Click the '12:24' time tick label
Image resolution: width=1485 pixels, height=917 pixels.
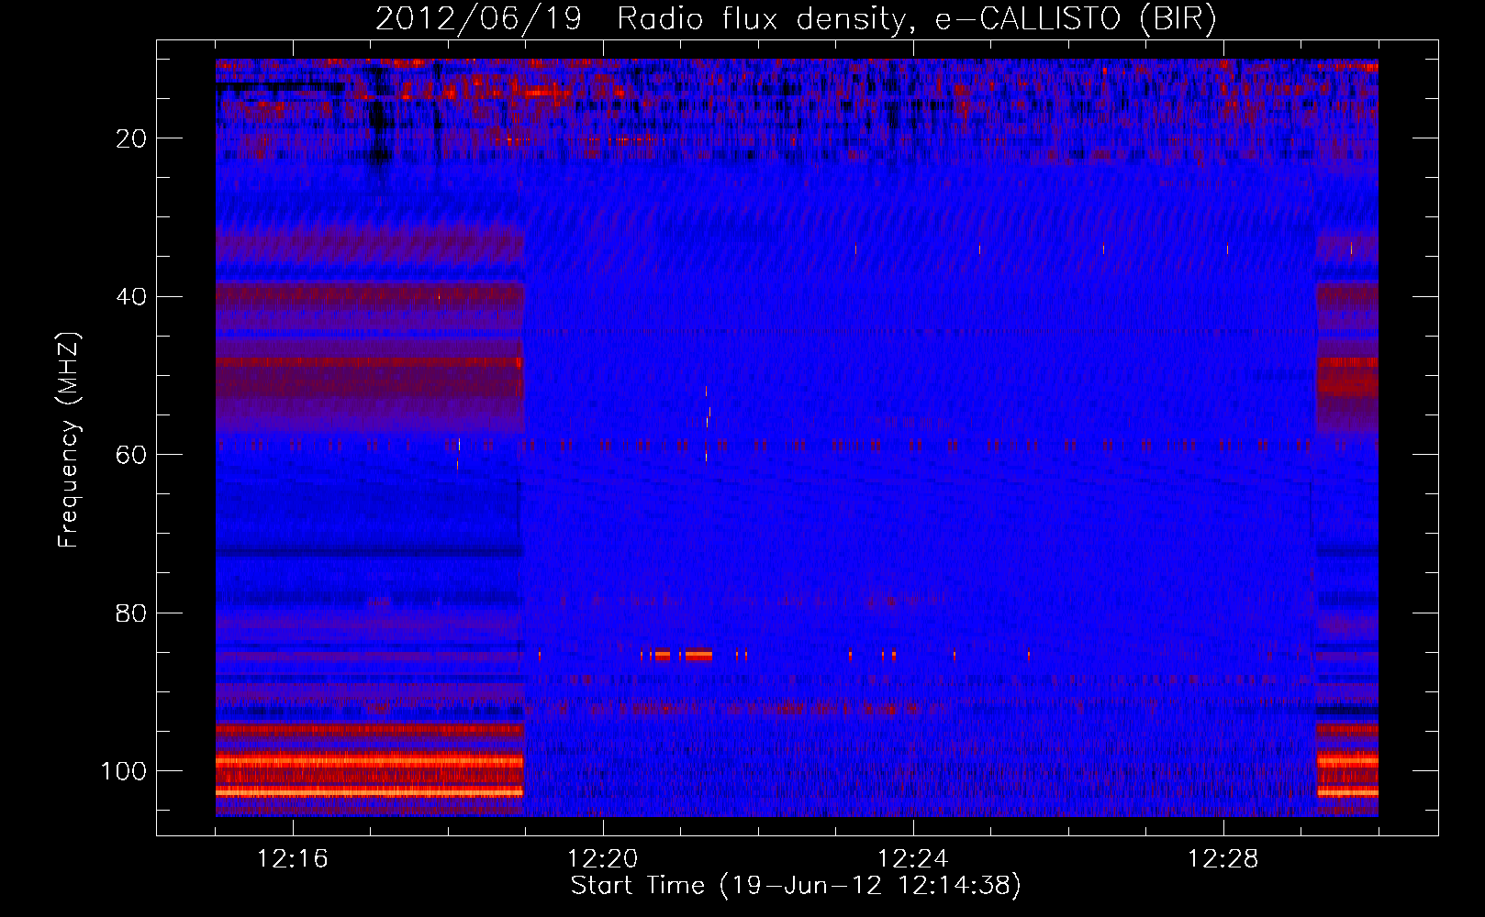(913, 859)
